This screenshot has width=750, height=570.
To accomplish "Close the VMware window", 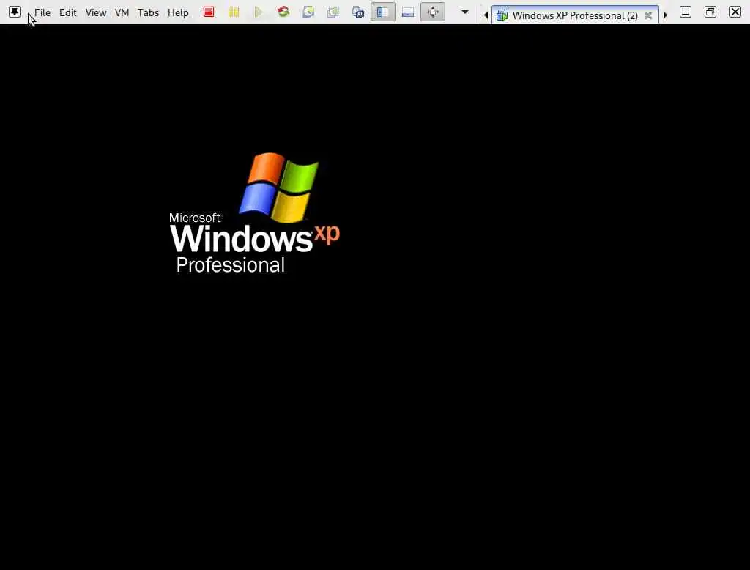I will point(735,12).
